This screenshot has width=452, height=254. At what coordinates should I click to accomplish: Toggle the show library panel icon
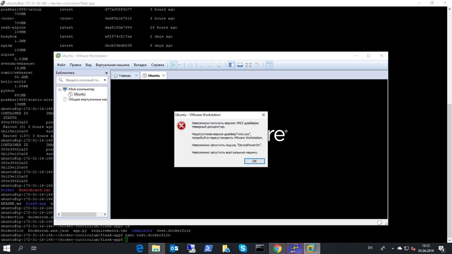[232, 65]
